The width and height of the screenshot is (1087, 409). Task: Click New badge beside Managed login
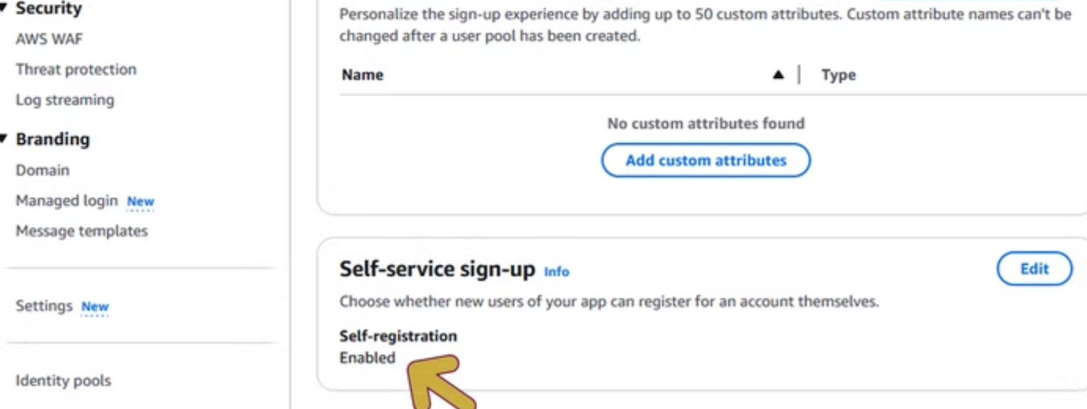pos(141,201)
